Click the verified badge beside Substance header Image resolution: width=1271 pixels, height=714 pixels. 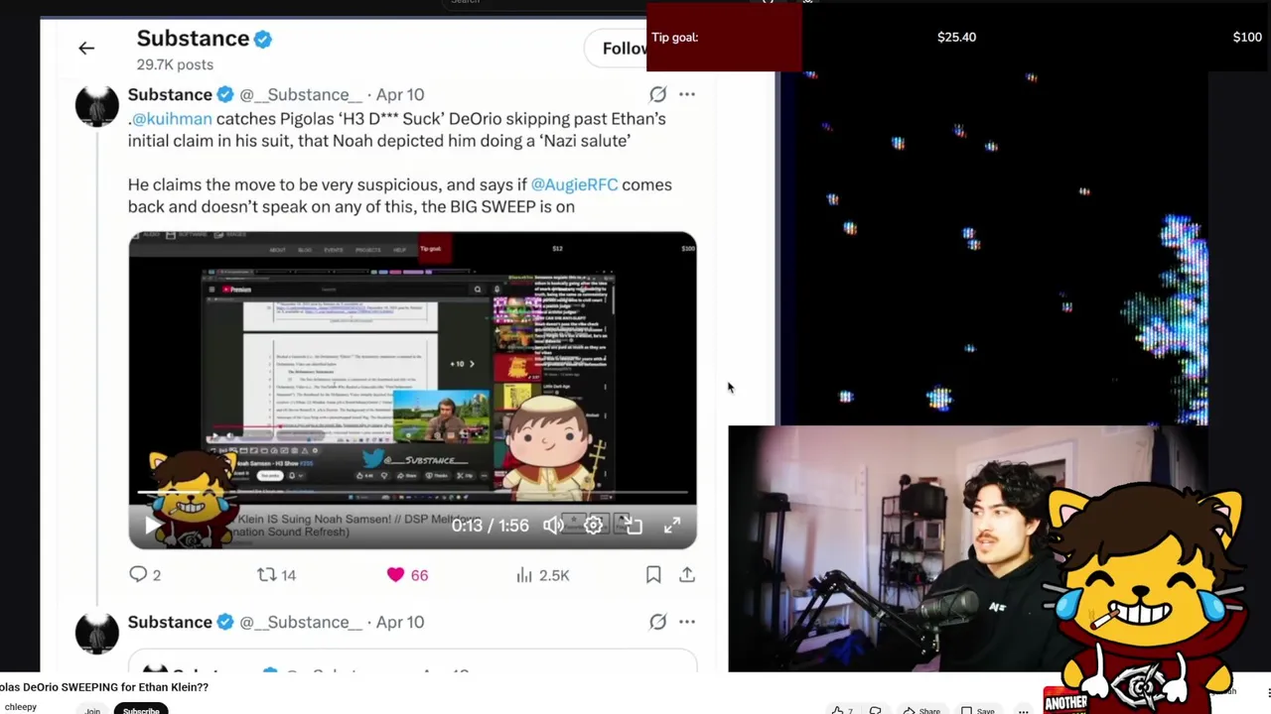click(x=263, y=39)
